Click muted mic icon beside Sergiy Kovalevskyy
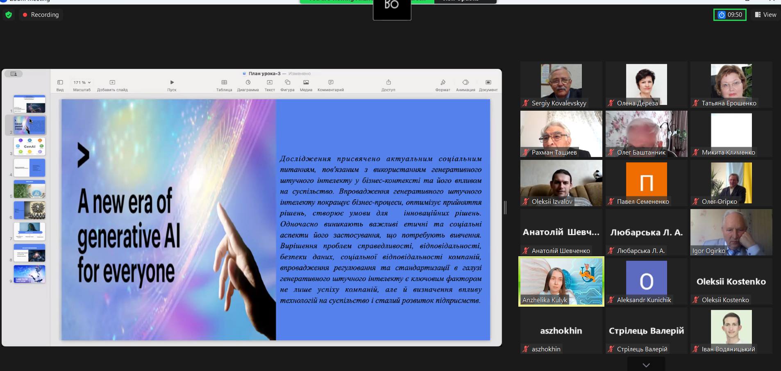The height and width of the screenshot is (371, 781). tap(526, 103)
